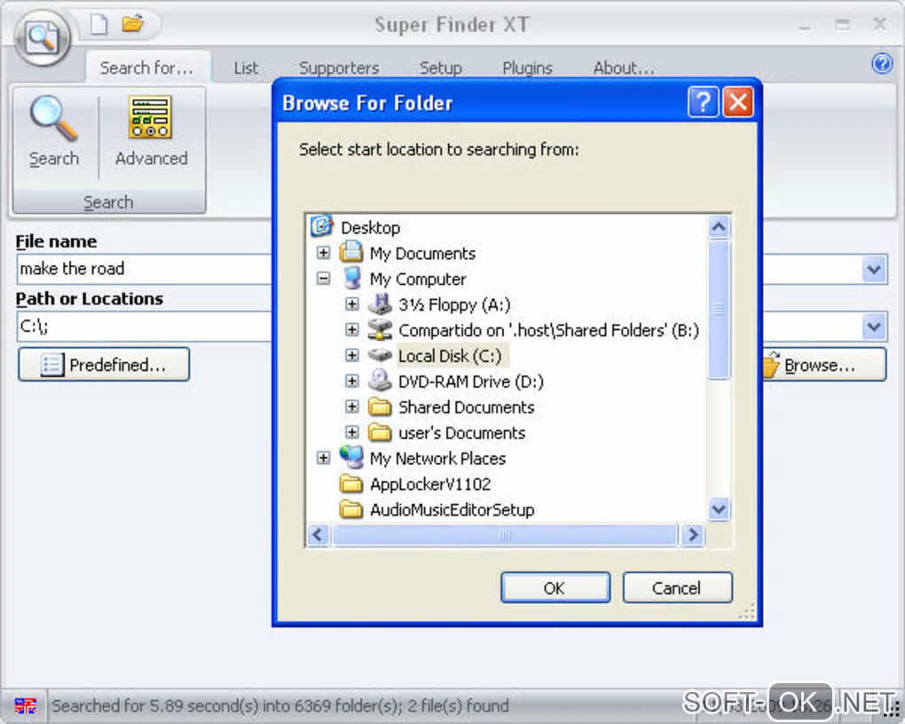Select the 3½ Floppy (A:) drive icon
The width and height of the screenshot is (905, 724).
[380, 303]
